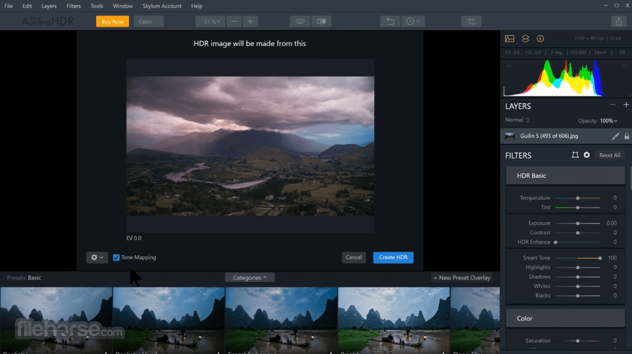The height and width of the screenshot is (354, 632).
Task: Select the brush icon on Guilin layer
Action: (x=615, y=136)
